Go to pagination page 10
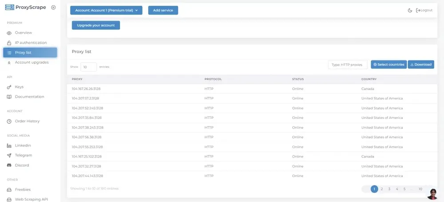The height and width of the screenshot is (202, 444). pyautogui.click(x=420, y=189)
